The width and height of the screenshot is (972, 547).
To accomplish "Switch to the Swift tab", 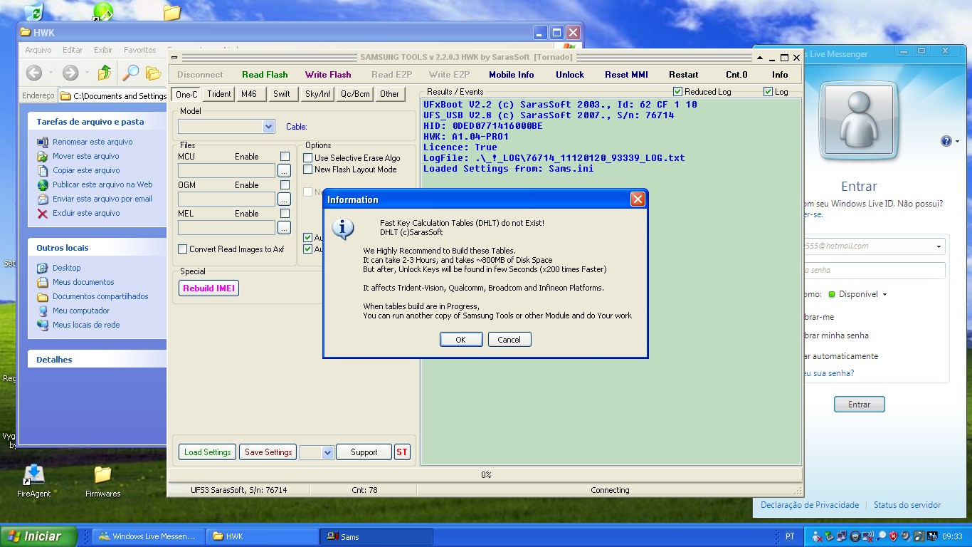I will [x=282, y=94].
